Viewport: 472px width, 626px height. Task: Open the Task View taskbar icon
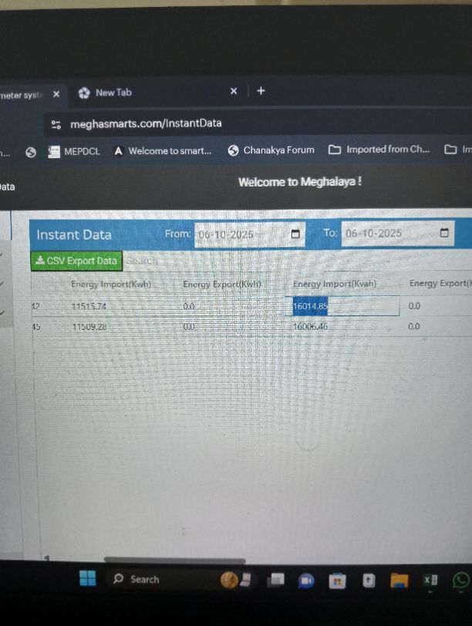coord(276,579)
